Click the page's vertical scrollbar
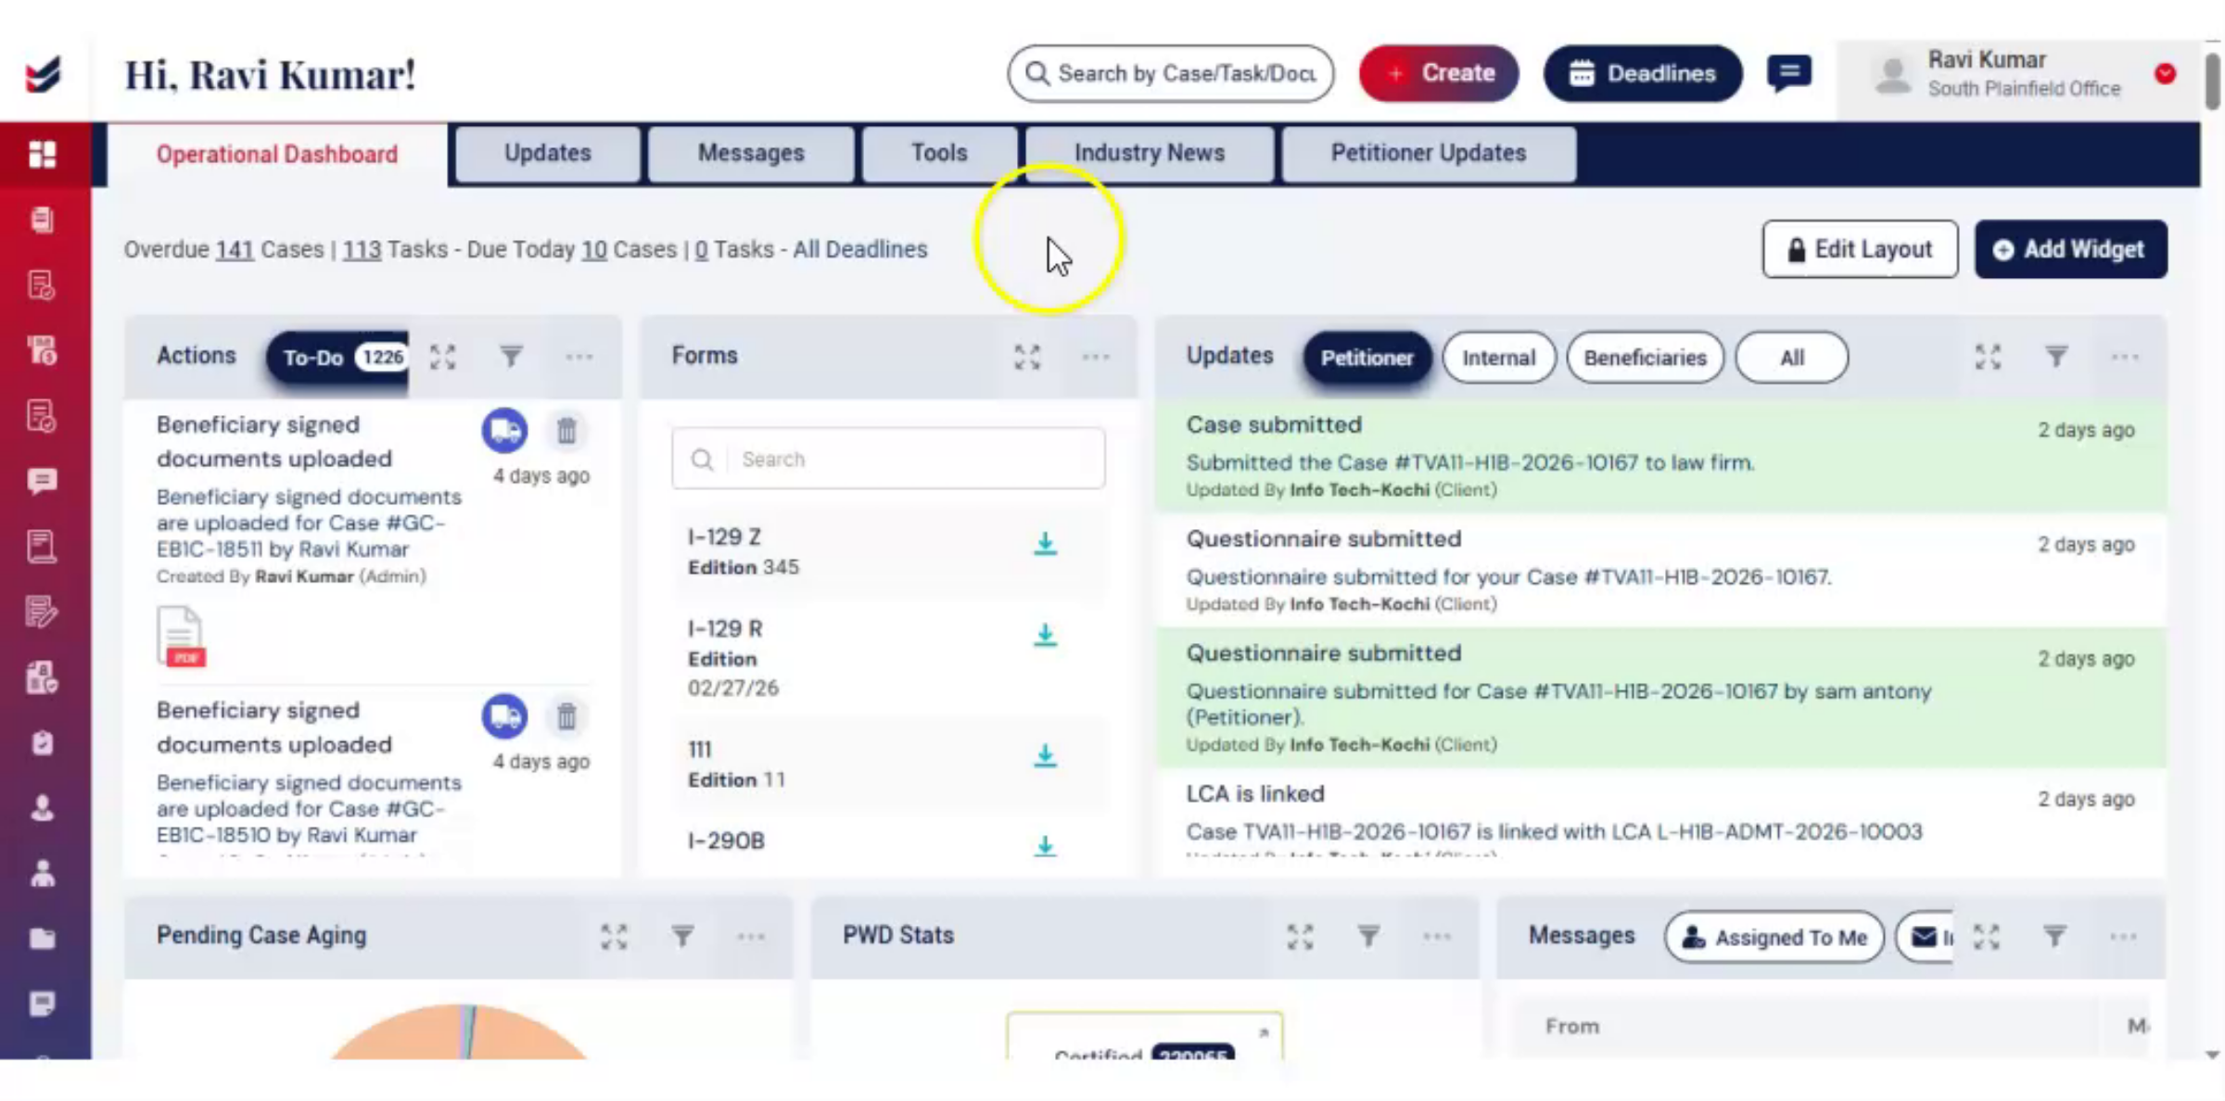Image resolution: width=2225 pixels, height=1101 pixels. tap(2213, 82)
